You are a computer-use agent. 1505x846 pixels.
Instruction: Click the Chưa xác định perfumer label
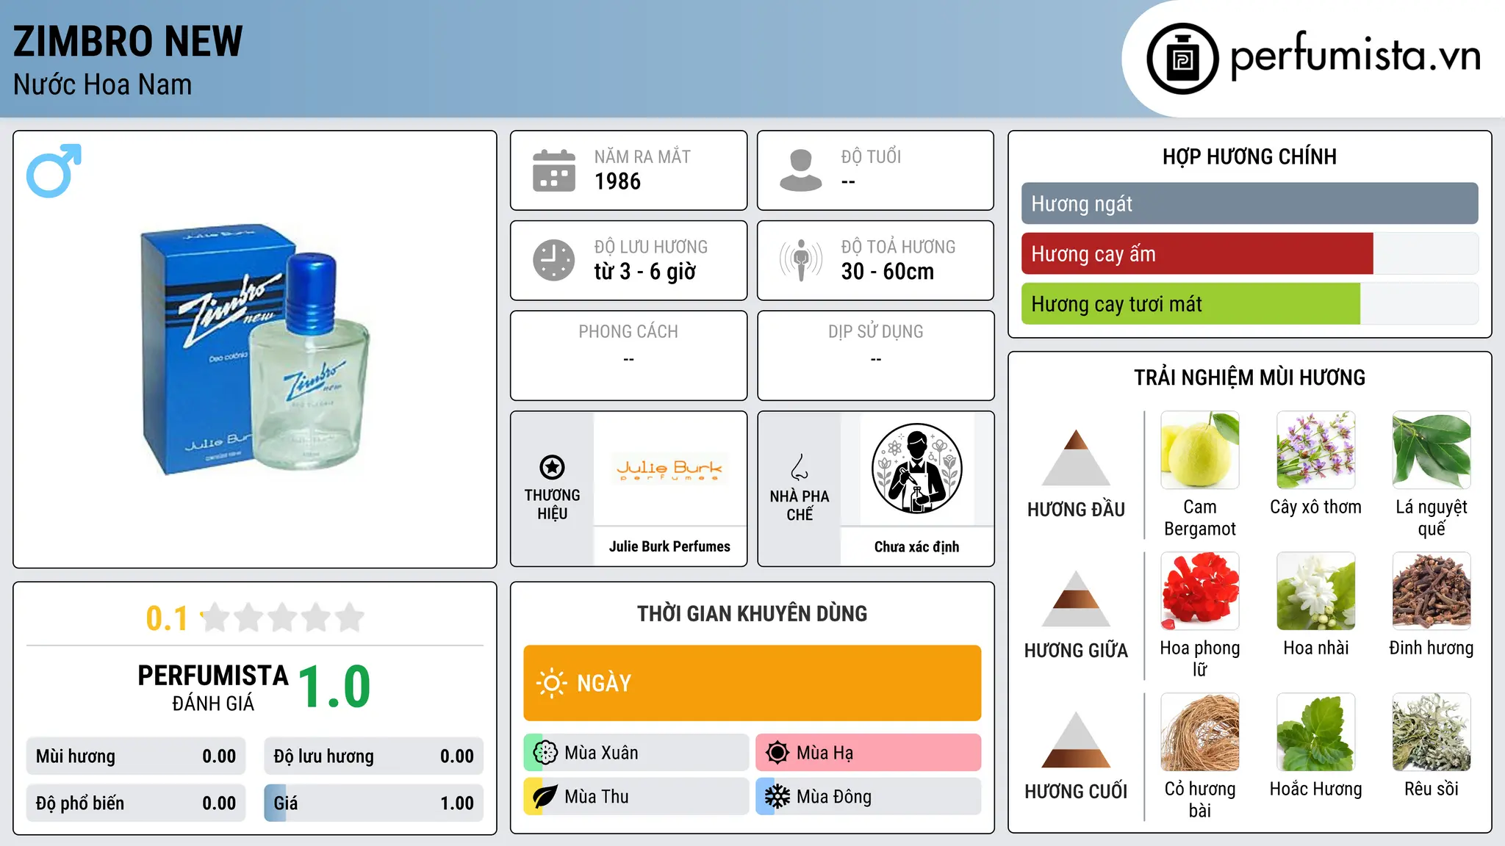pyautogui.click(x=916, y=546)
